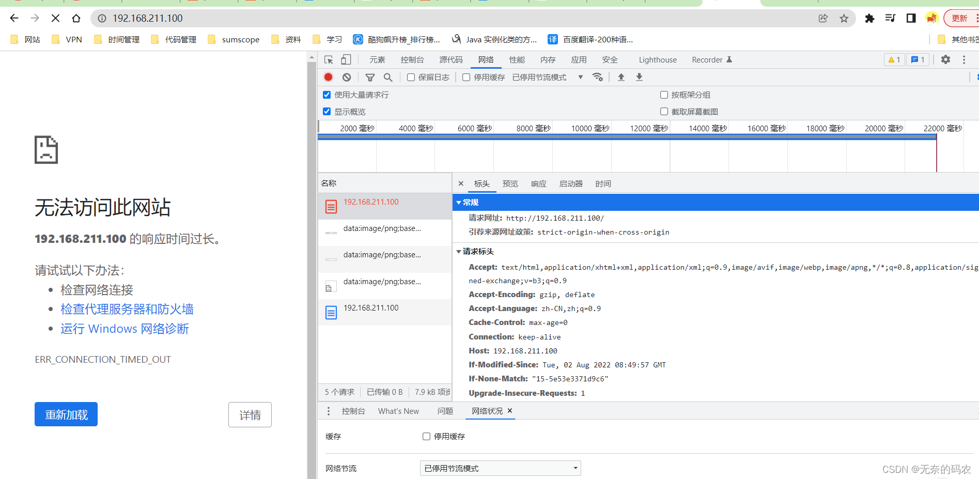The width and height of the screenshot is (979, 479).
Task: Click the 详情 button
Action: (250, 414)
